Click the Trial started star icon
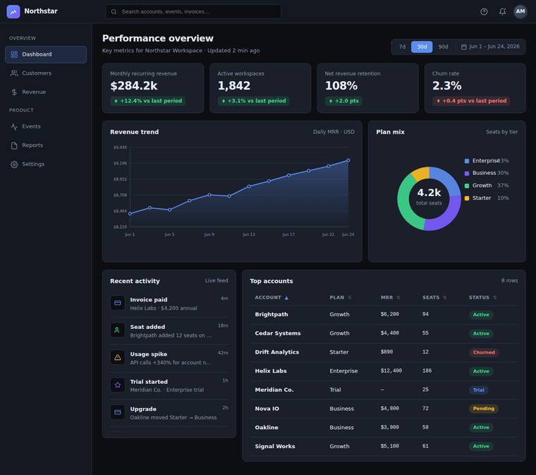 [x=118, y=385]
